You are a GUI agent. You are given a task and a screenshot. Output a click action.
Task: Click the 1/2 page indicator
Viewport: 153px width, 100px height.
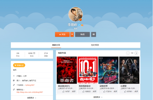[x=132, y=53]
